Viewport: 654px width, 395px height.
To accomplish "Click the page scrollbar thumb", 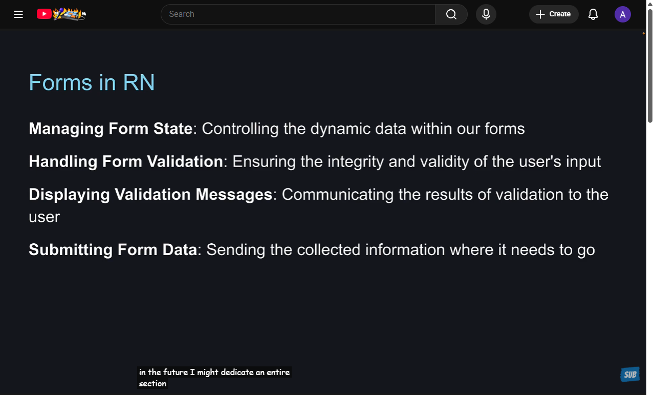I will coord(650,66).
